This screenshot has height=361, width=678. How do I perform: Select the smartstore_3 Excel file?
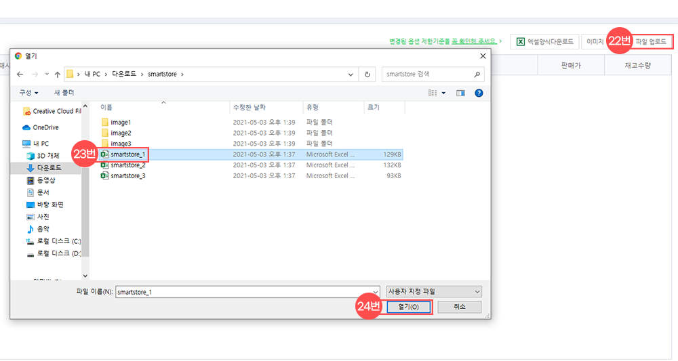click(127, 176)
